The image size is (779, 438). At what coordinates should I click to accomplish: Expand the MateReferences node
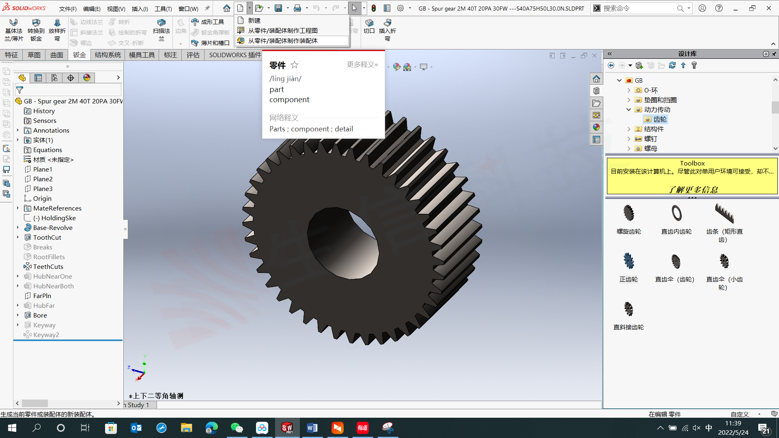tap(18, 208)
